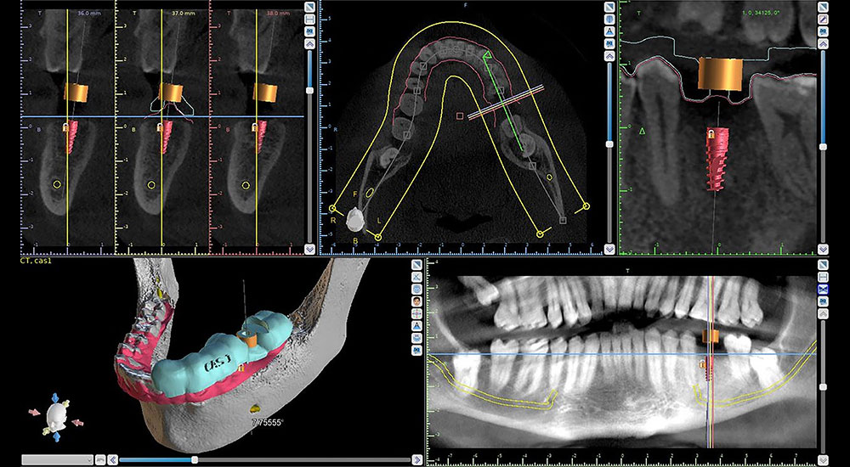Viewport: 850px width, 467px height.
Task: Open the dropdown below the 3D view
Action: pos(57,459)
